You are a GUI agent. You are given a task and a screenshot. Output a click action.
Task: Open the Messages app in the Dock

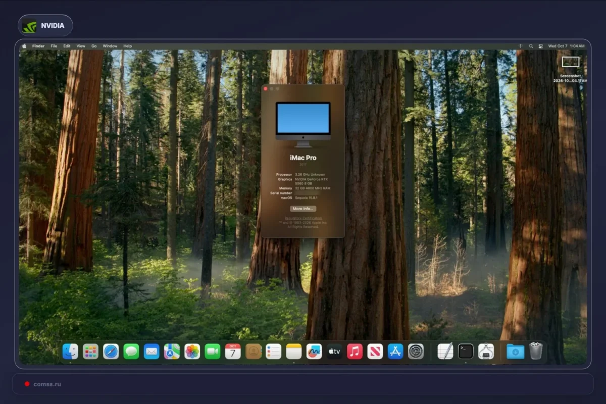coord(131,351)
